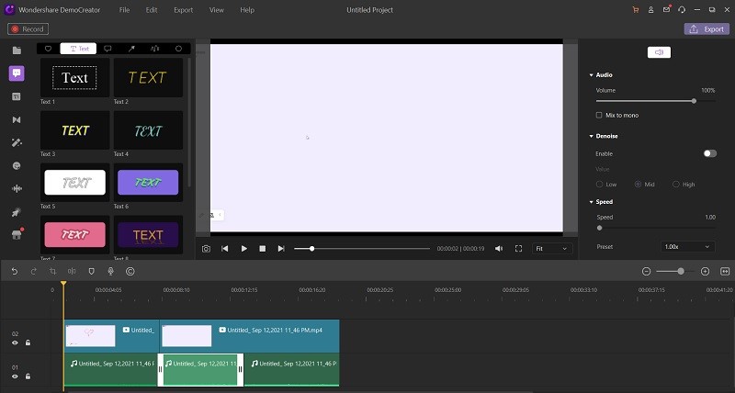The height and width of the screenshot is (393, 735).
Task: Collapse the Denoise section
Action: pos(591,136)
